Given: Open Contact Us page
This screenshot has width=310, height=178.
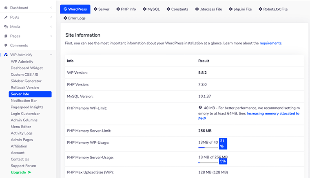Looking at the screenshot, I should pos(20,159).
